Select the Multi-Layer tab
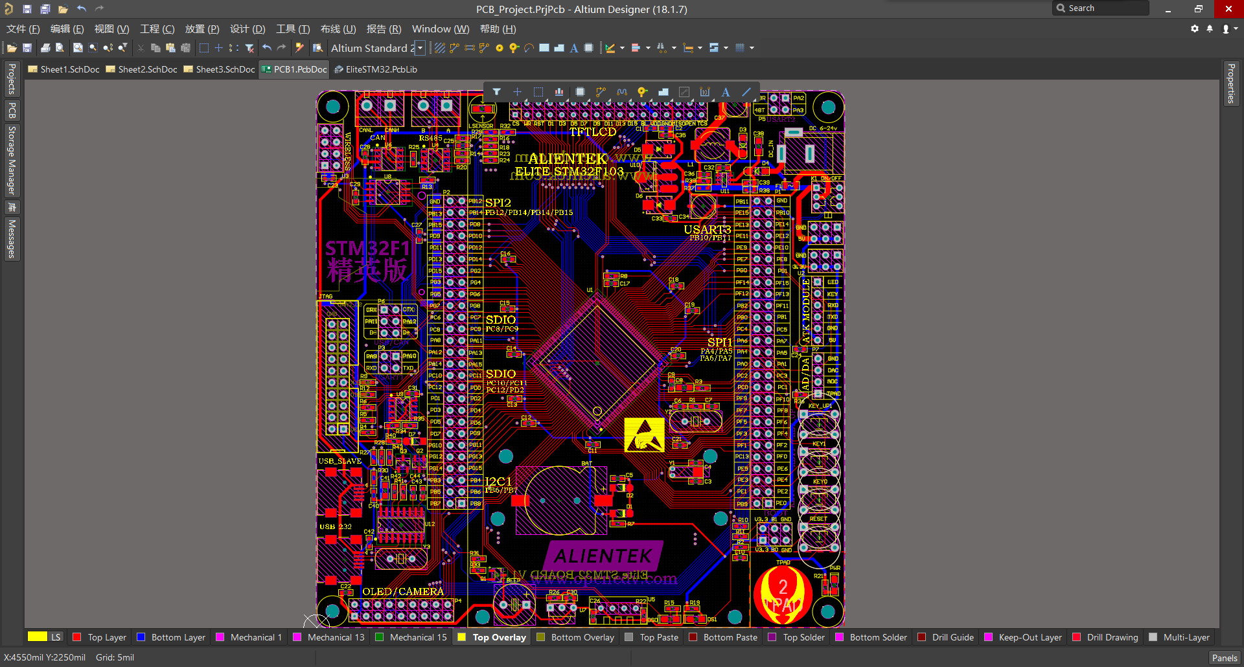 pyautogui.click(x=1180, y=637)
